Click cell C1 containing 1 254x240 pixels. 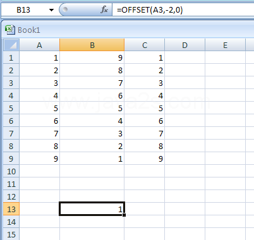(145, 57)
